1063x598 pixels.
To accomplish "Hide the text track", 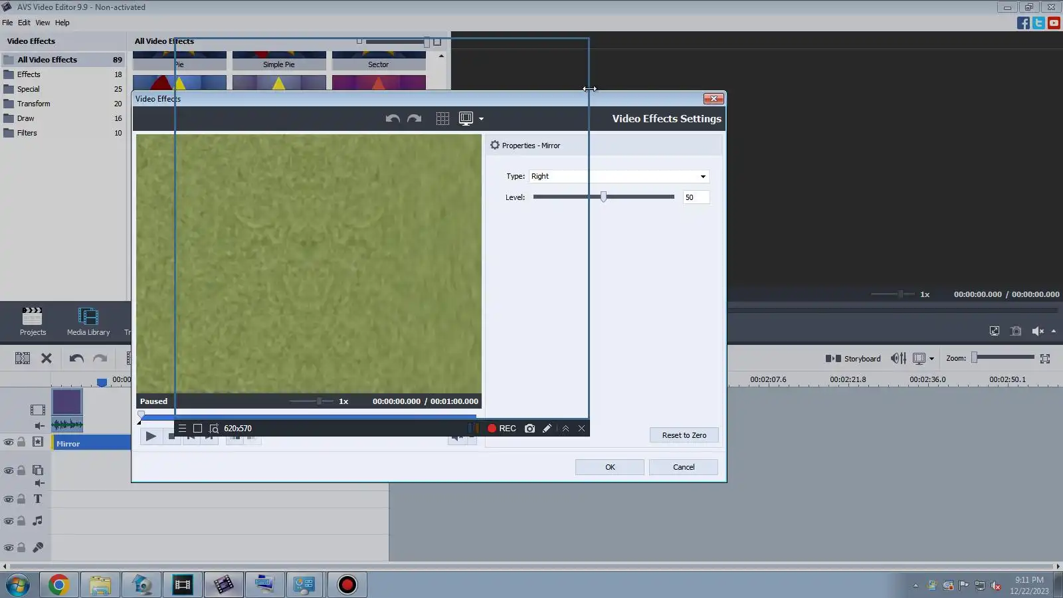I will [x=9, y=500].
